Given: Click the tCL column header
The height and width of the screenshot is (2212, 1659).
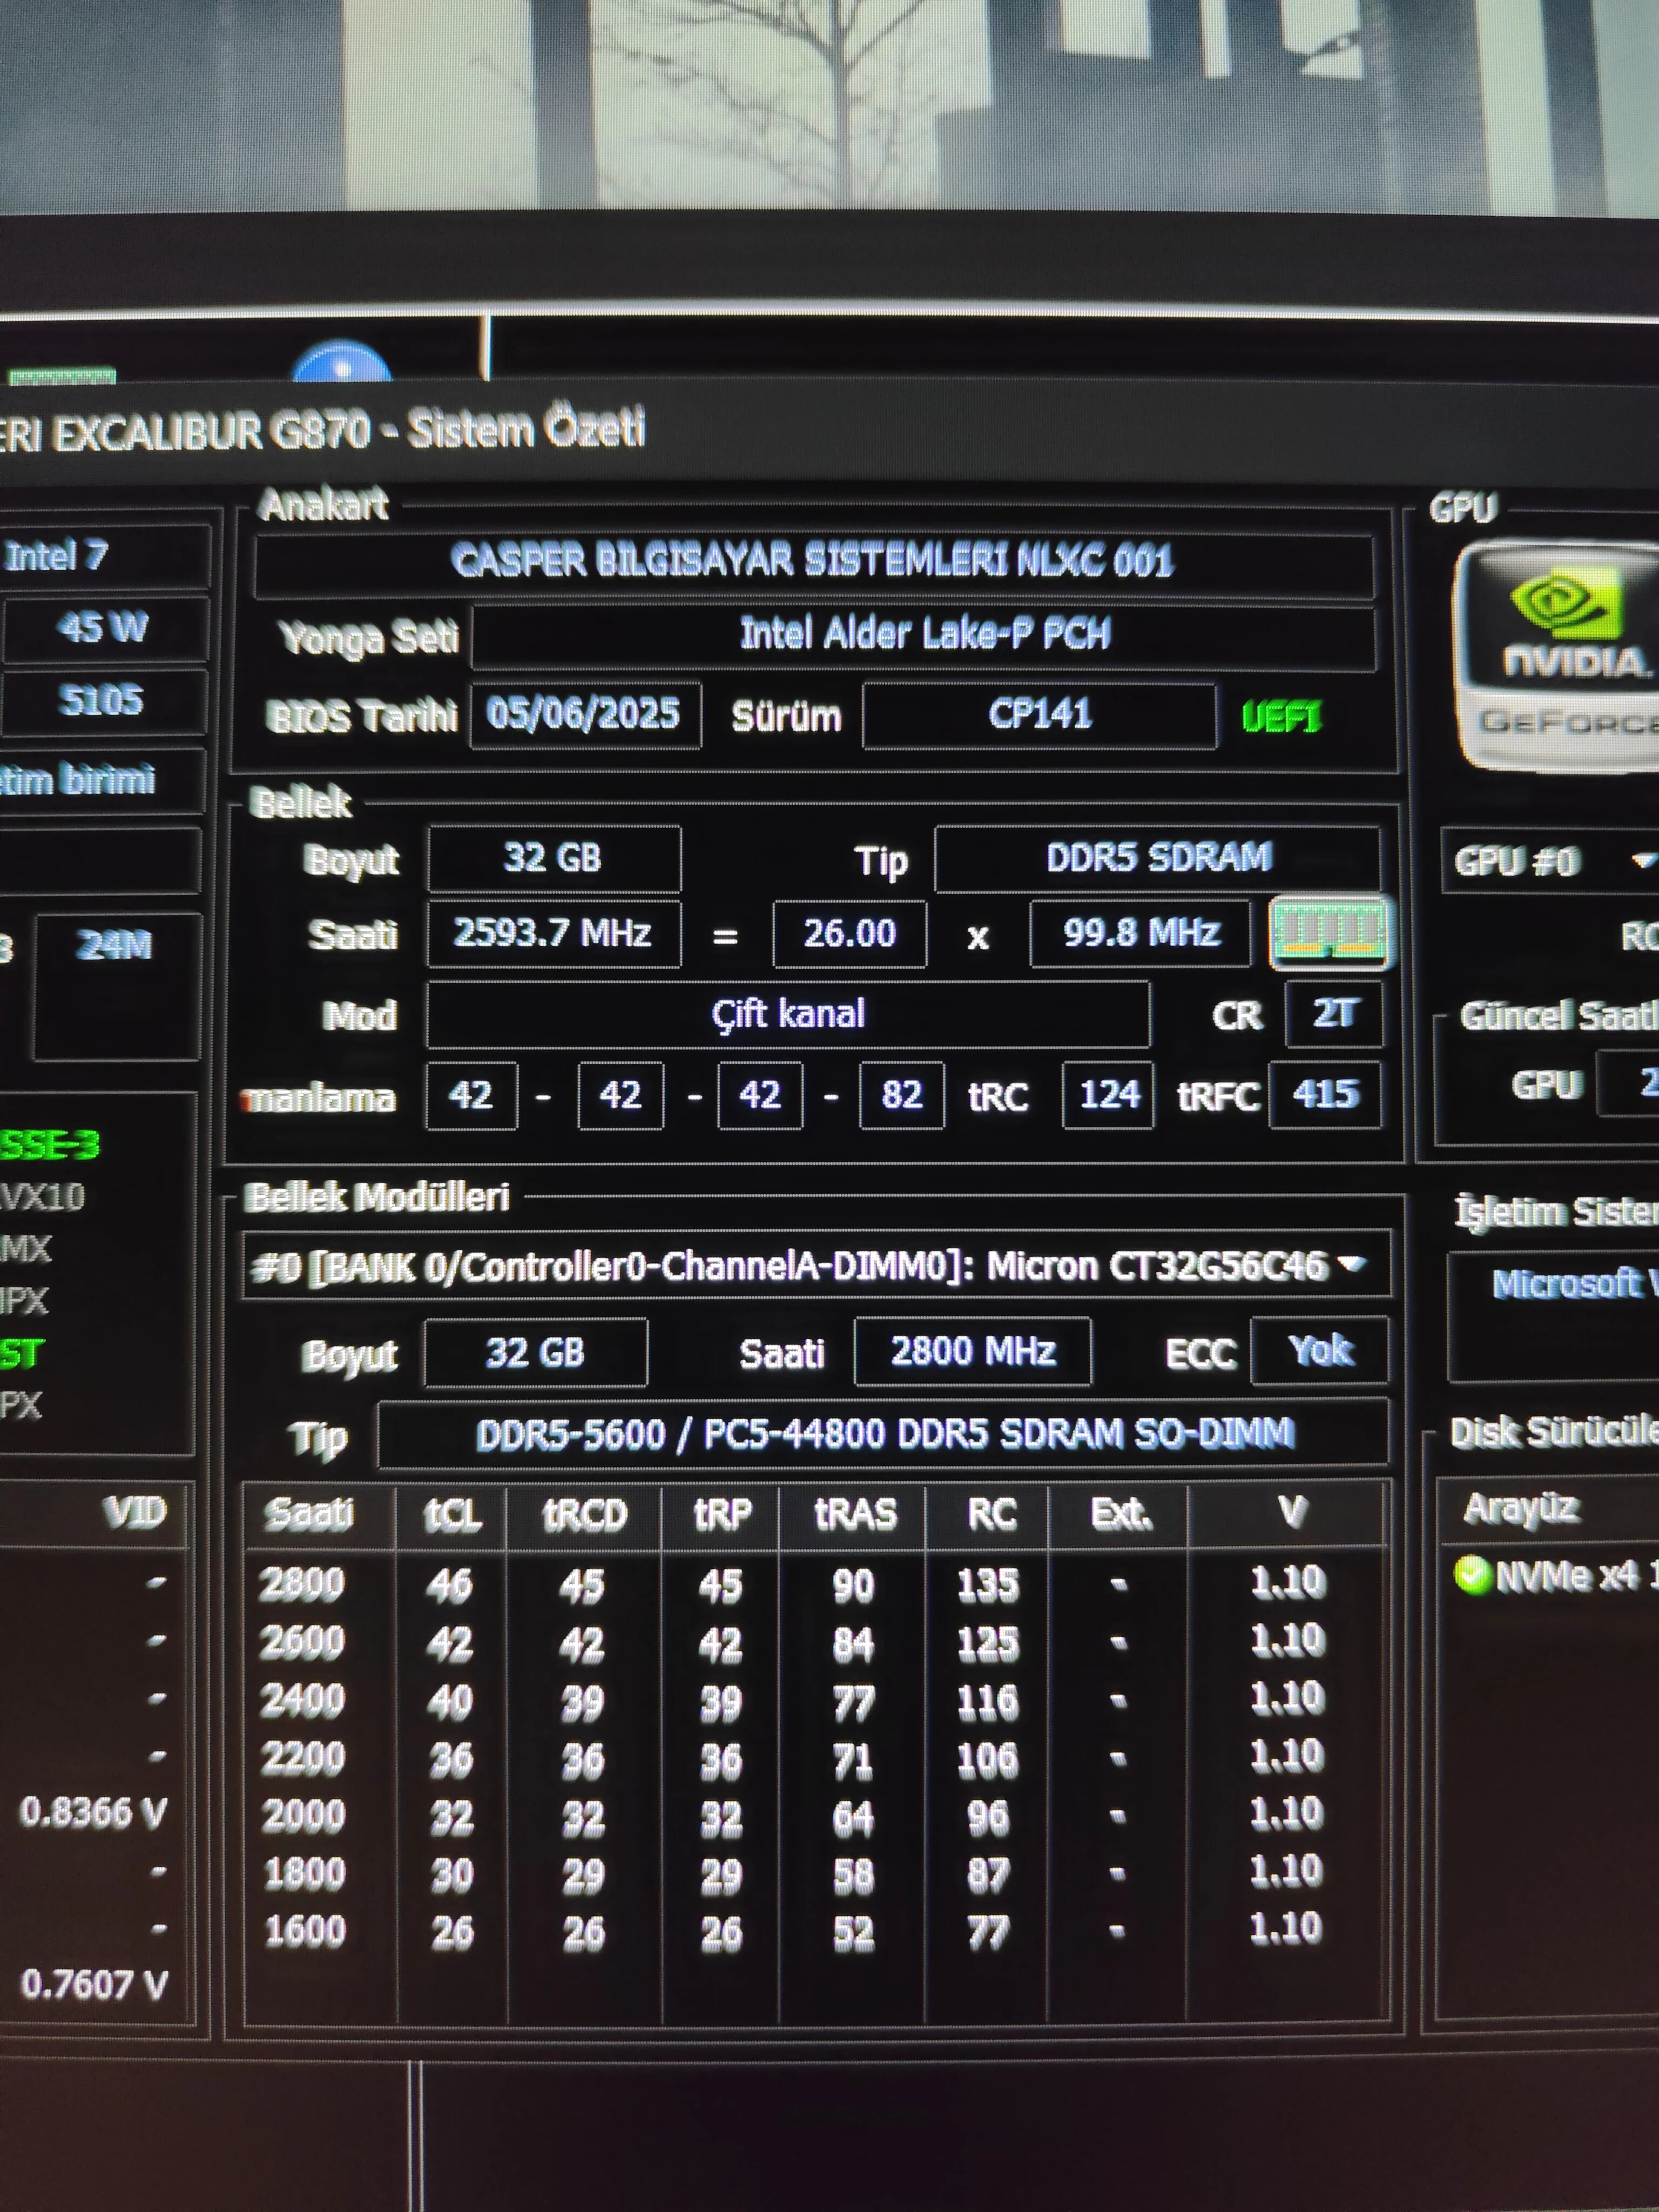Looking at the screenshot, I should [452, 1514].
